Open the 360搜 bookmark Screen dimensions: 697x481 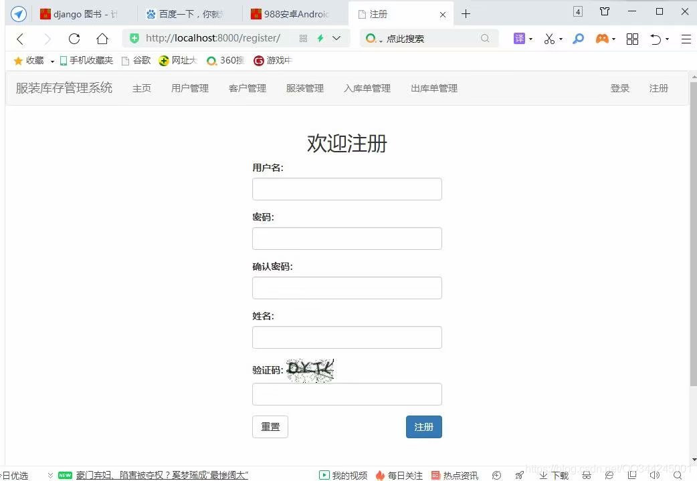[x=226, y=60]
